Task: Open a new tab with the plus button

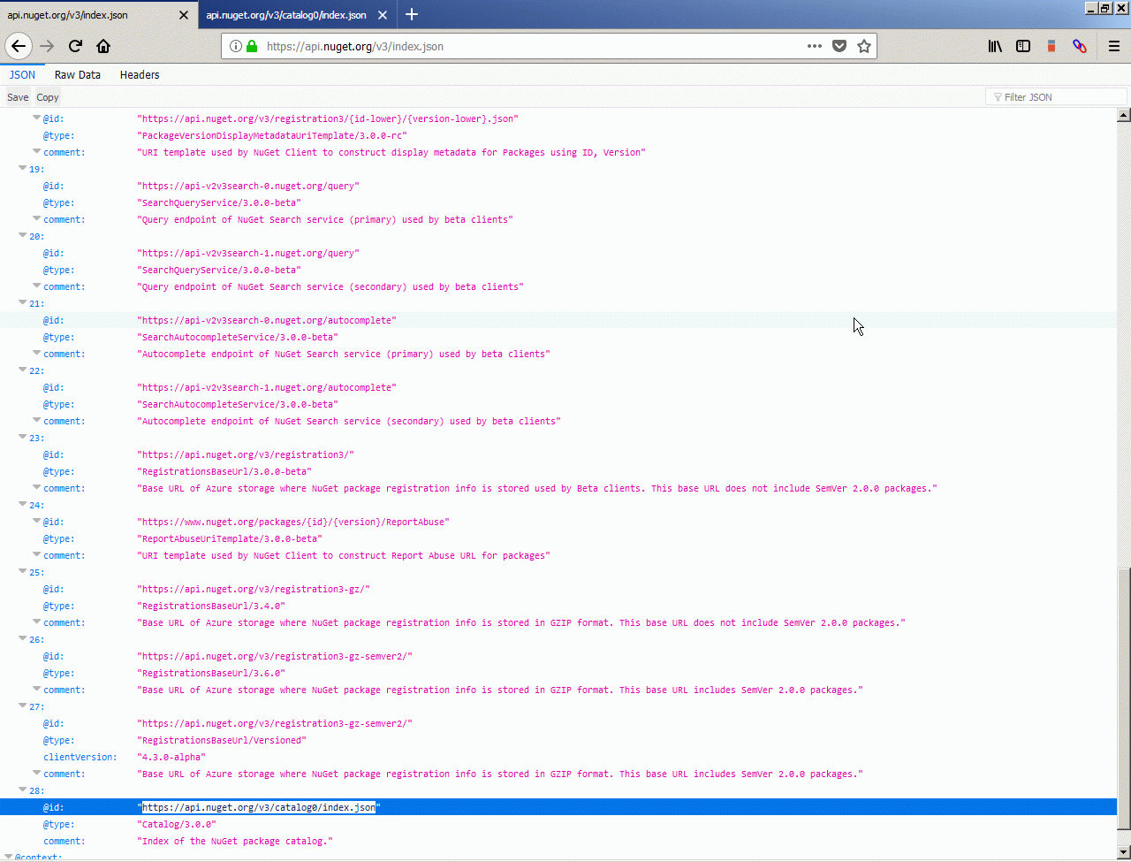Action: coord(411,15)
